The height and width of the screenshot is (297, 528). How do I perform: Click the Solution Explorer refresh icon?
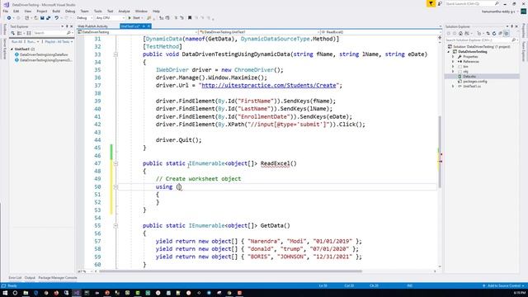tap(494, 33)
